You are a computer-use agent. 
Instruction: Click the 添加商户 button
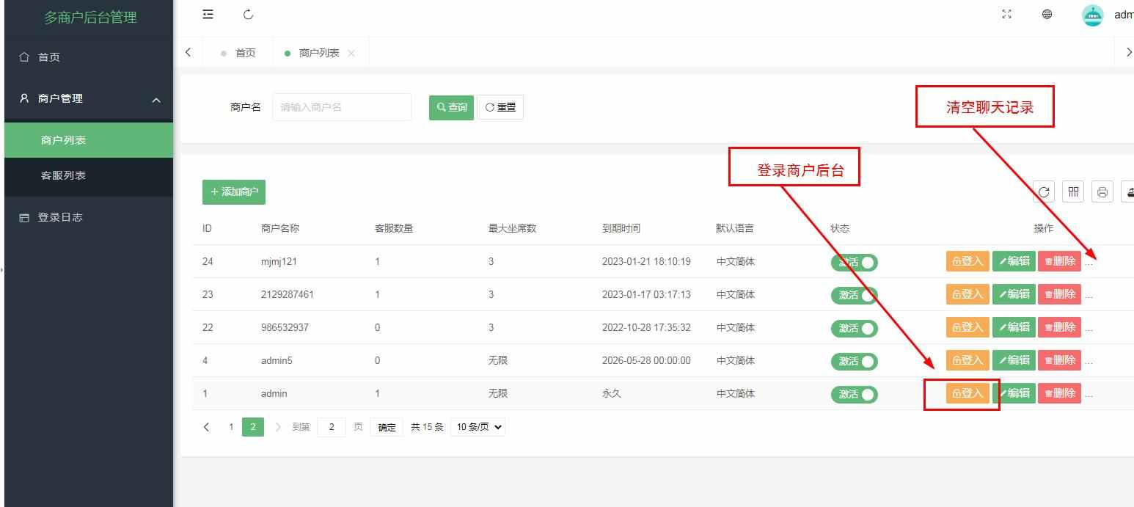(x=234, y=192)
